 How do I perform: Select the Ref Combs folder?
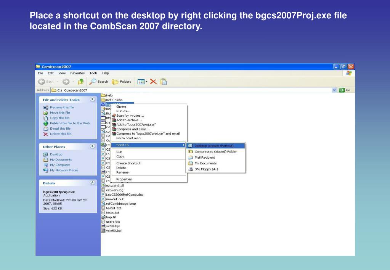click(112, 100)
